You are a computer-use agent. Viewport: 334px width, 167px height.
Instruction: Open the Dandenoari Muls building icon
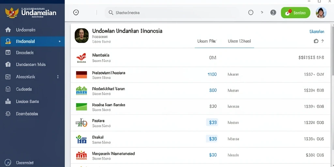coord(8,64)
